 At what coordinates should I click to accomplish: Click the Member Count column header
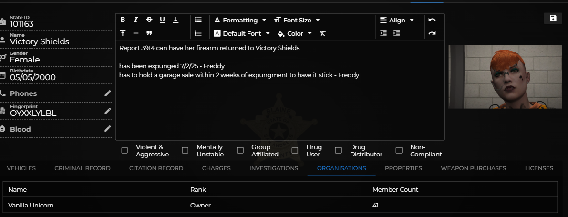click(x=395, y=189)
